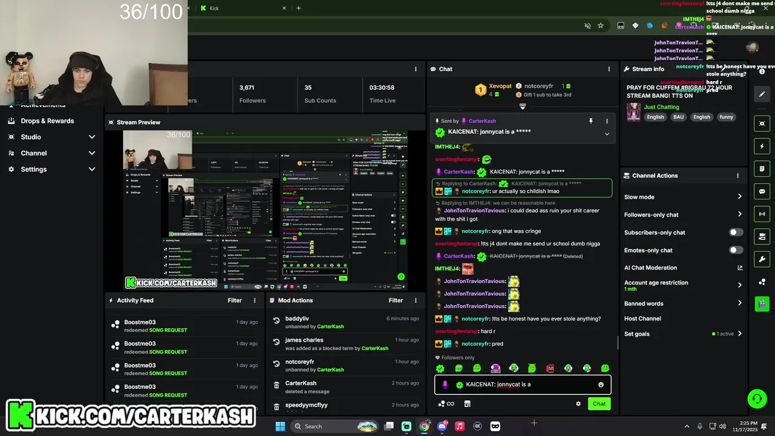Open the 4K downloader taskbar icon
The height and width of the screenshot is (436, 775).
(x=477, y=426)
